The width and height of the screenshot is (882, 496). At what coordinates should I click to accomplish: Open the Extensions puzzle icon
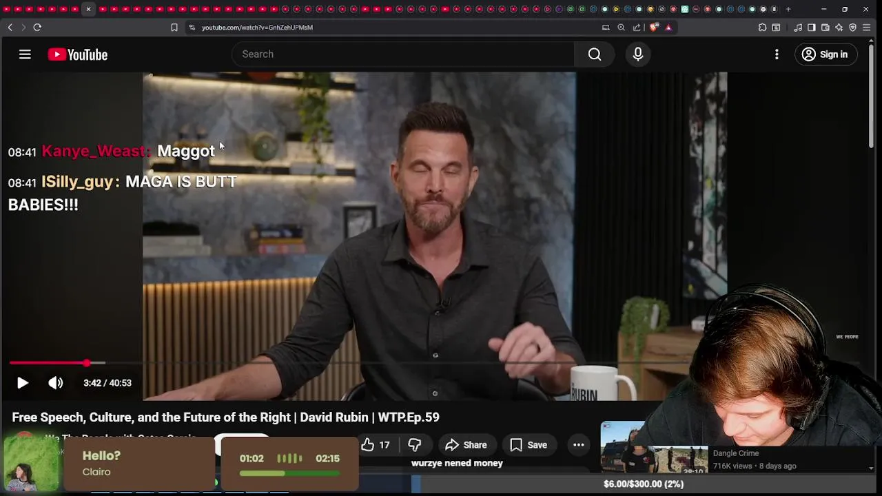762,28
